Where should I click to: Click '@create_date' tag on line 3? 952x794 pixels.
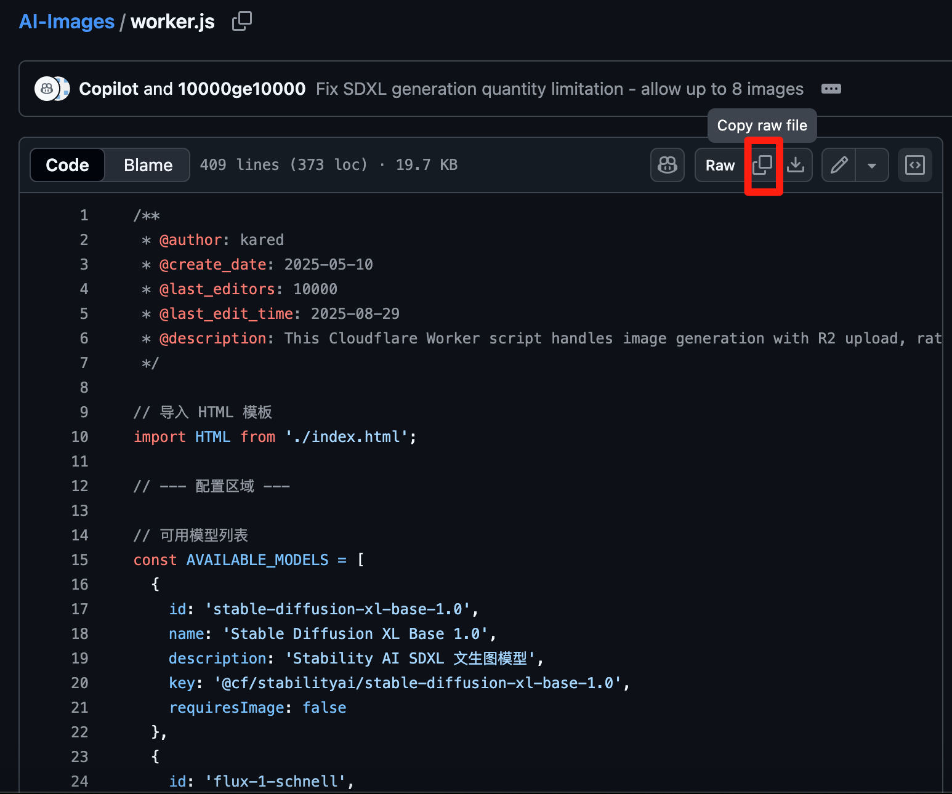(212, 265)
